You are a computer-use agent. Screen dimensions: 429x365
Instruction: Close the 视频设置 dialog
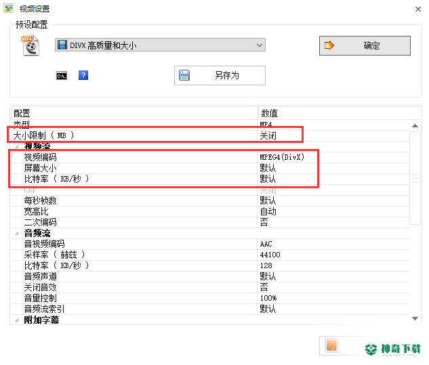(x=417, y=9)
